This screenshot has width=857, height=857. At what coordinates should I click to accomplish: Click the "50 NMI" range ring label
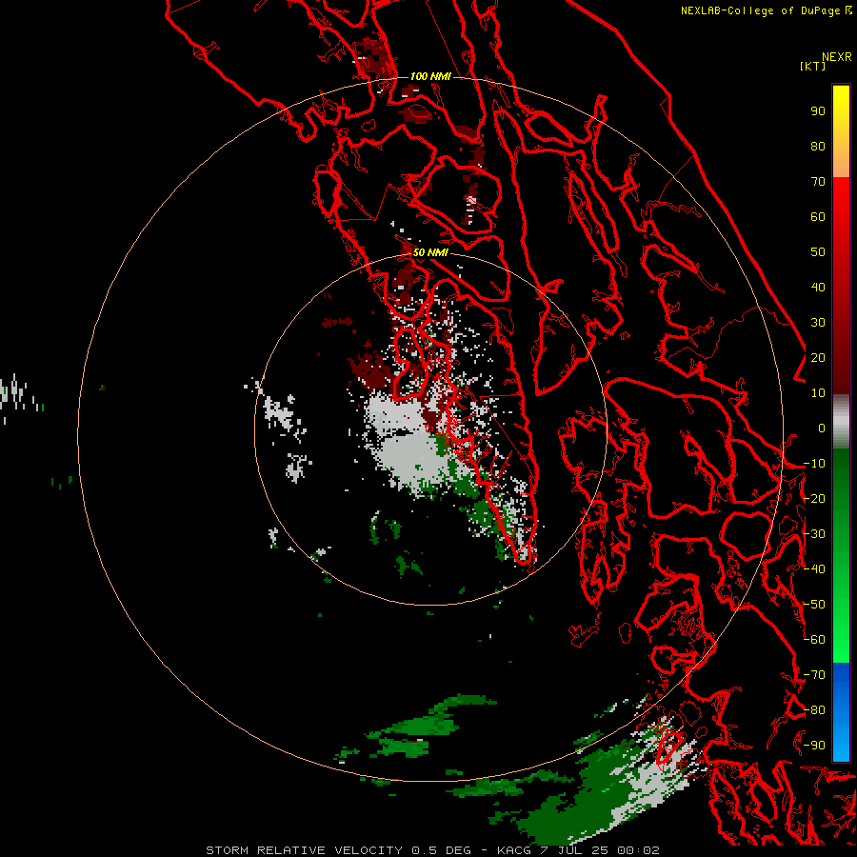(430, 252)
